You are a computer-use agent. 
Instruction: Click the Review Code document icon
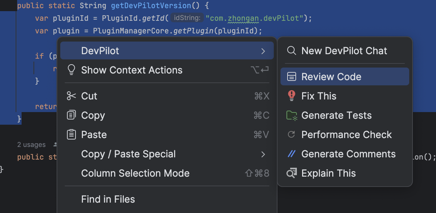click(x=292, y=77)
